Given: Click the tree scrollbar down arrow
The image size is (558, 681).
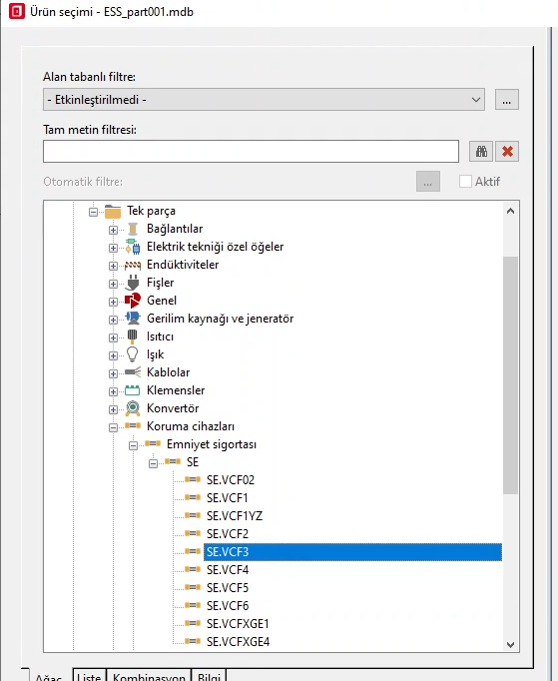Looking at the screenshot, I should (510, 644).
